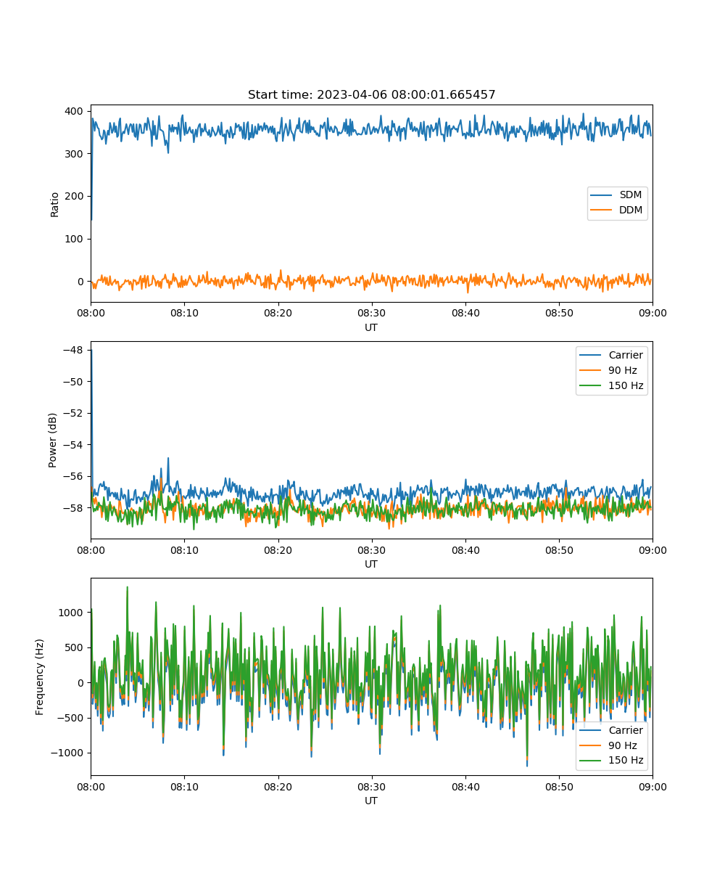Click 08:10 tick under the Power plot
This screenshot has width=725, height=871.
click(184, 549)
